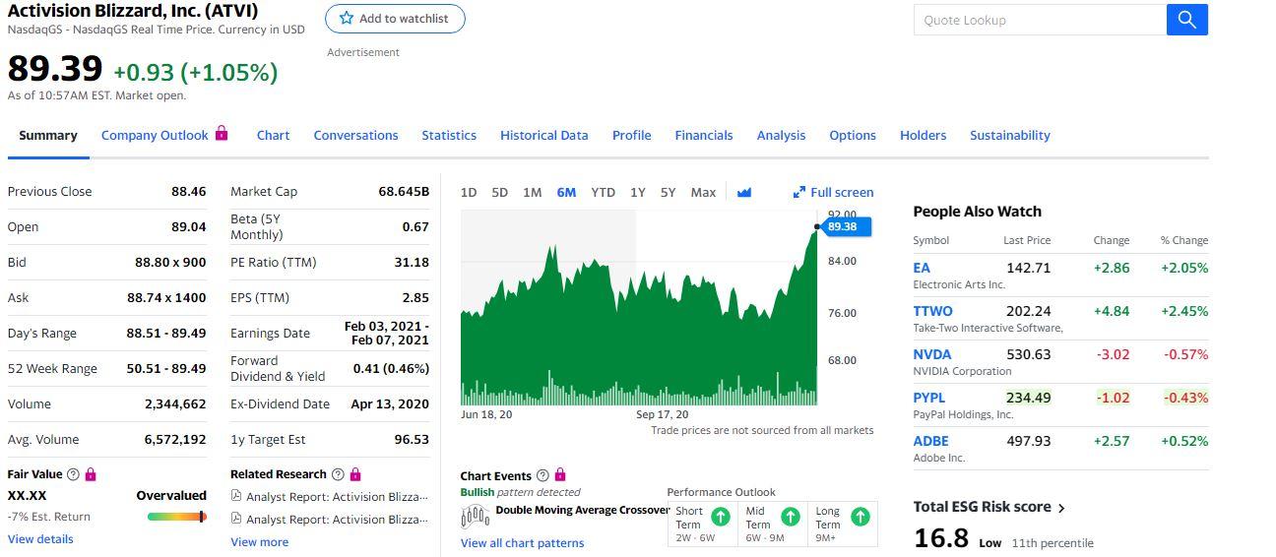Viewport: 1276px width, 557px height.
Task: Switch to the Conversations tab
Action: tap(355, 136)
